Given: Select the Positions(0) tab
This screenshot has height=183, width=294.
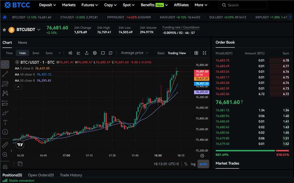Looking at the screenshot, I should point(12,175).
